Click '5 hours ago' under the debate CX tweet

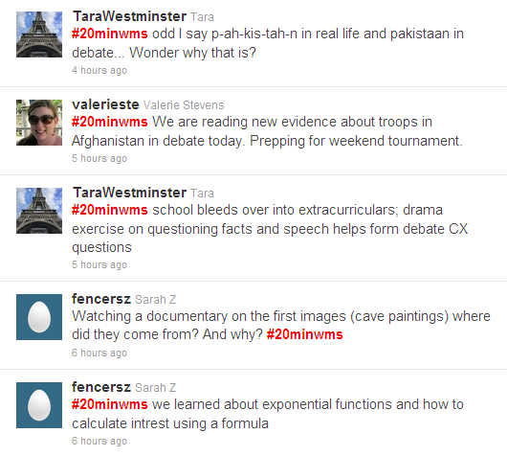click(x=99, y=264)
